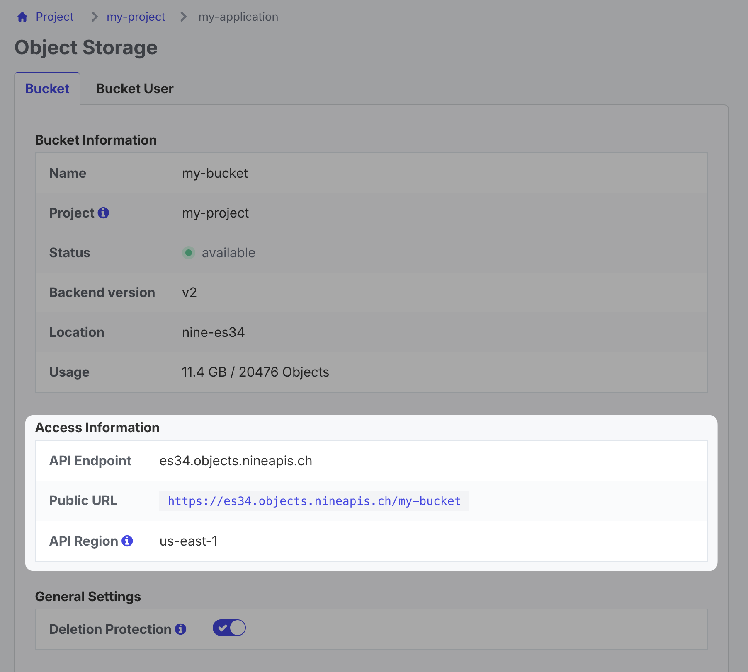Screen dimensions: 748x672
Task: Click the home icon in the breadcrumb
Action: [22, 16]
